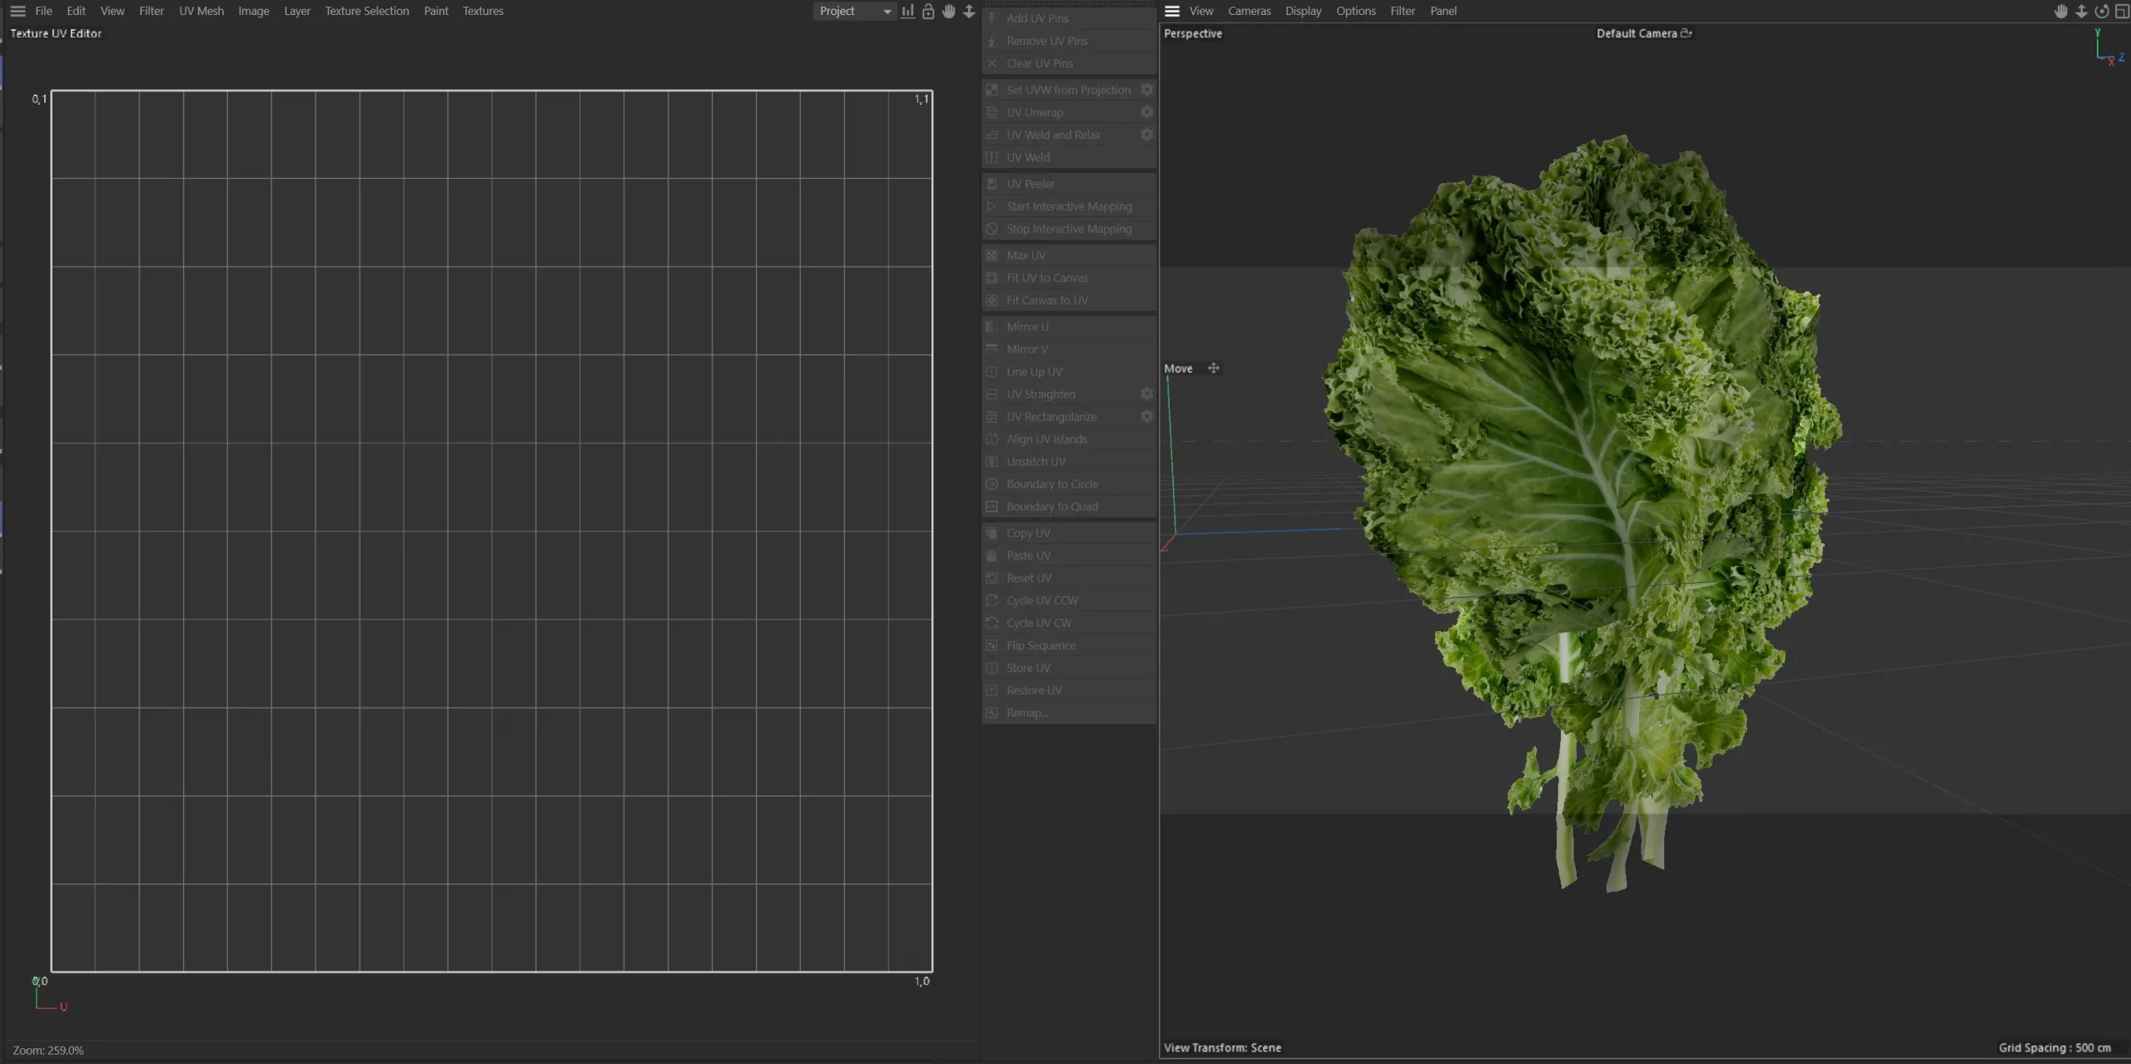Toggle the lock icon in the UV editor toolbar

click(927, 11)
